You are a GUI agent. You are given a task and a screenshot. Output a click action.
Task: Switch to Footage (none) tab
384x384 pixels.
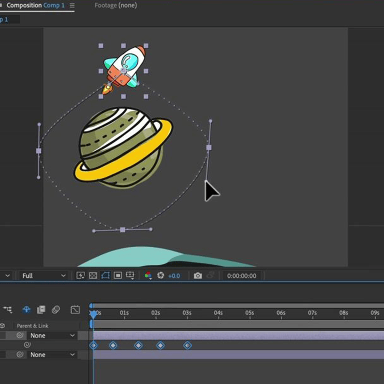click(x=116, y=5)
